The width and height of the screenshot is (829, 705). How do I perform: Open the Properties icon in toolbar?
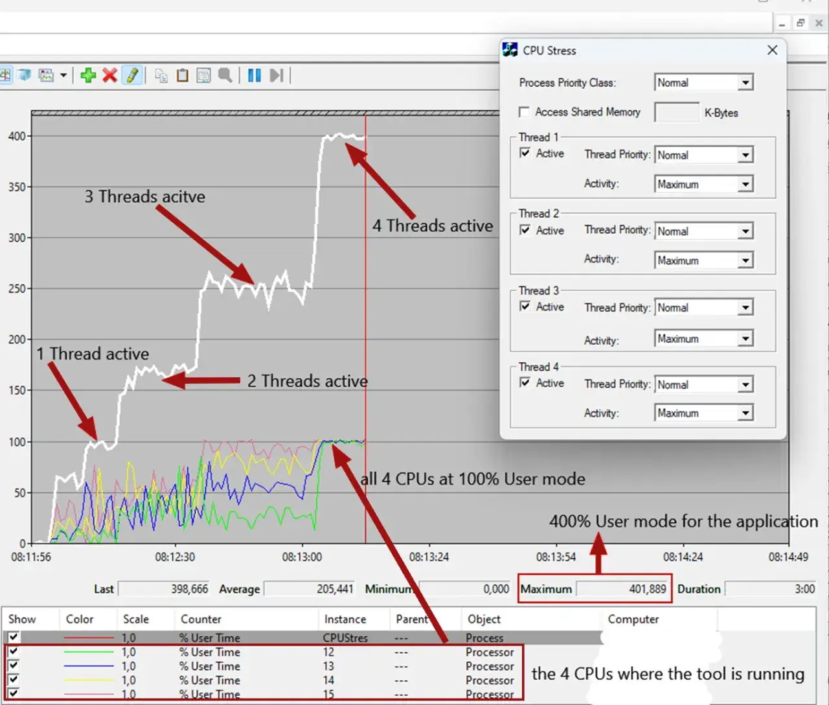coord(203,75)
